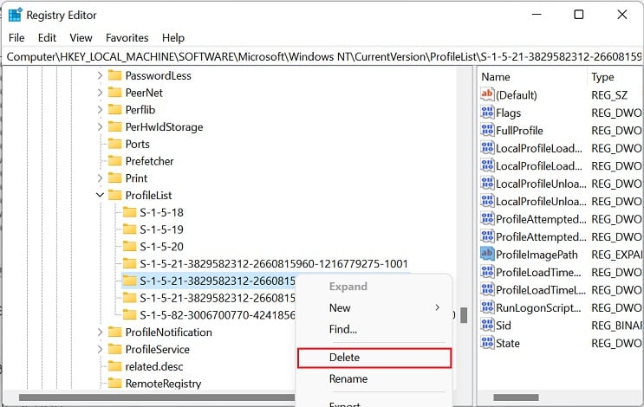Click the ProfileNotification folder icon
Image resolution: width=644 pixels, height=407 pixels.
[115, 332]
